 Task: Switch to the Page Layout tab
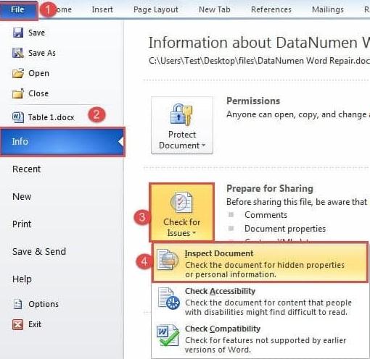pos(156,9)
